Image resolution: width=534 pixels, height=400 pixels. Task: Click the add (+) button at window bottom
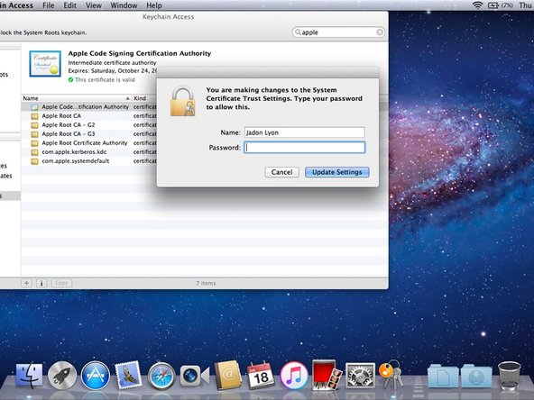(26, 283)
